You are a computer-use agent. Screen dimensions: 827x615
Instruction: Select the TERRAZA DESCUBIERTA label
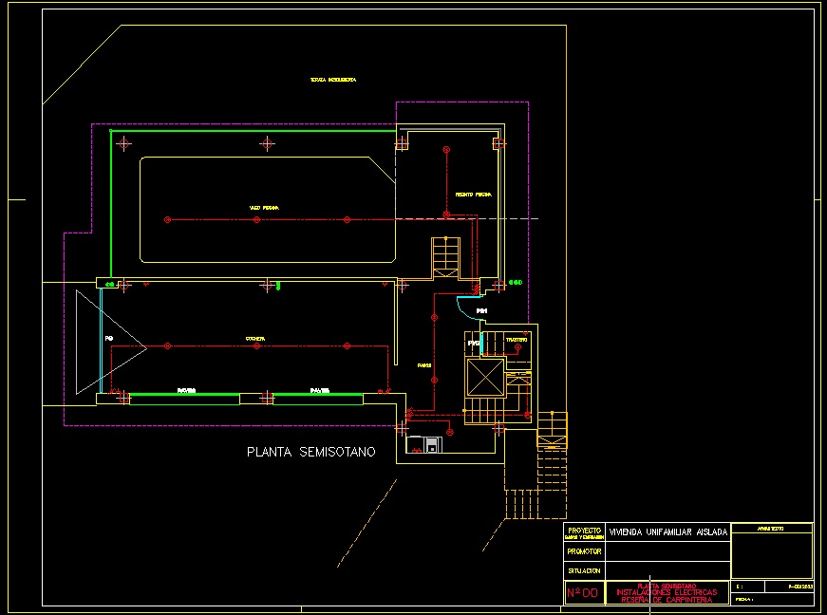(333, 80)
